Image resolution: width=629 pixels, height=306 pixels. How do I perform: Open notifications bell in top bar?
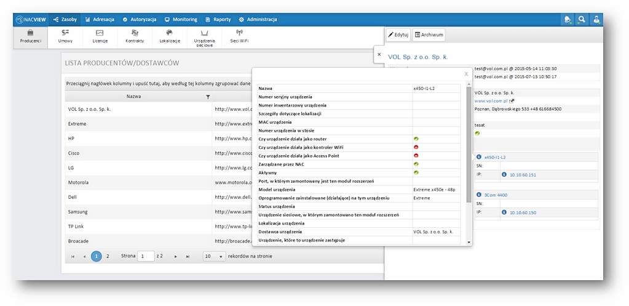[x=568, y=19]
